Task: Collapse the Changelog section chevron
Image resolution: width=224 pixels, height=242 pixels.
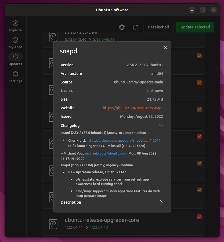Action: pos(161,126)
